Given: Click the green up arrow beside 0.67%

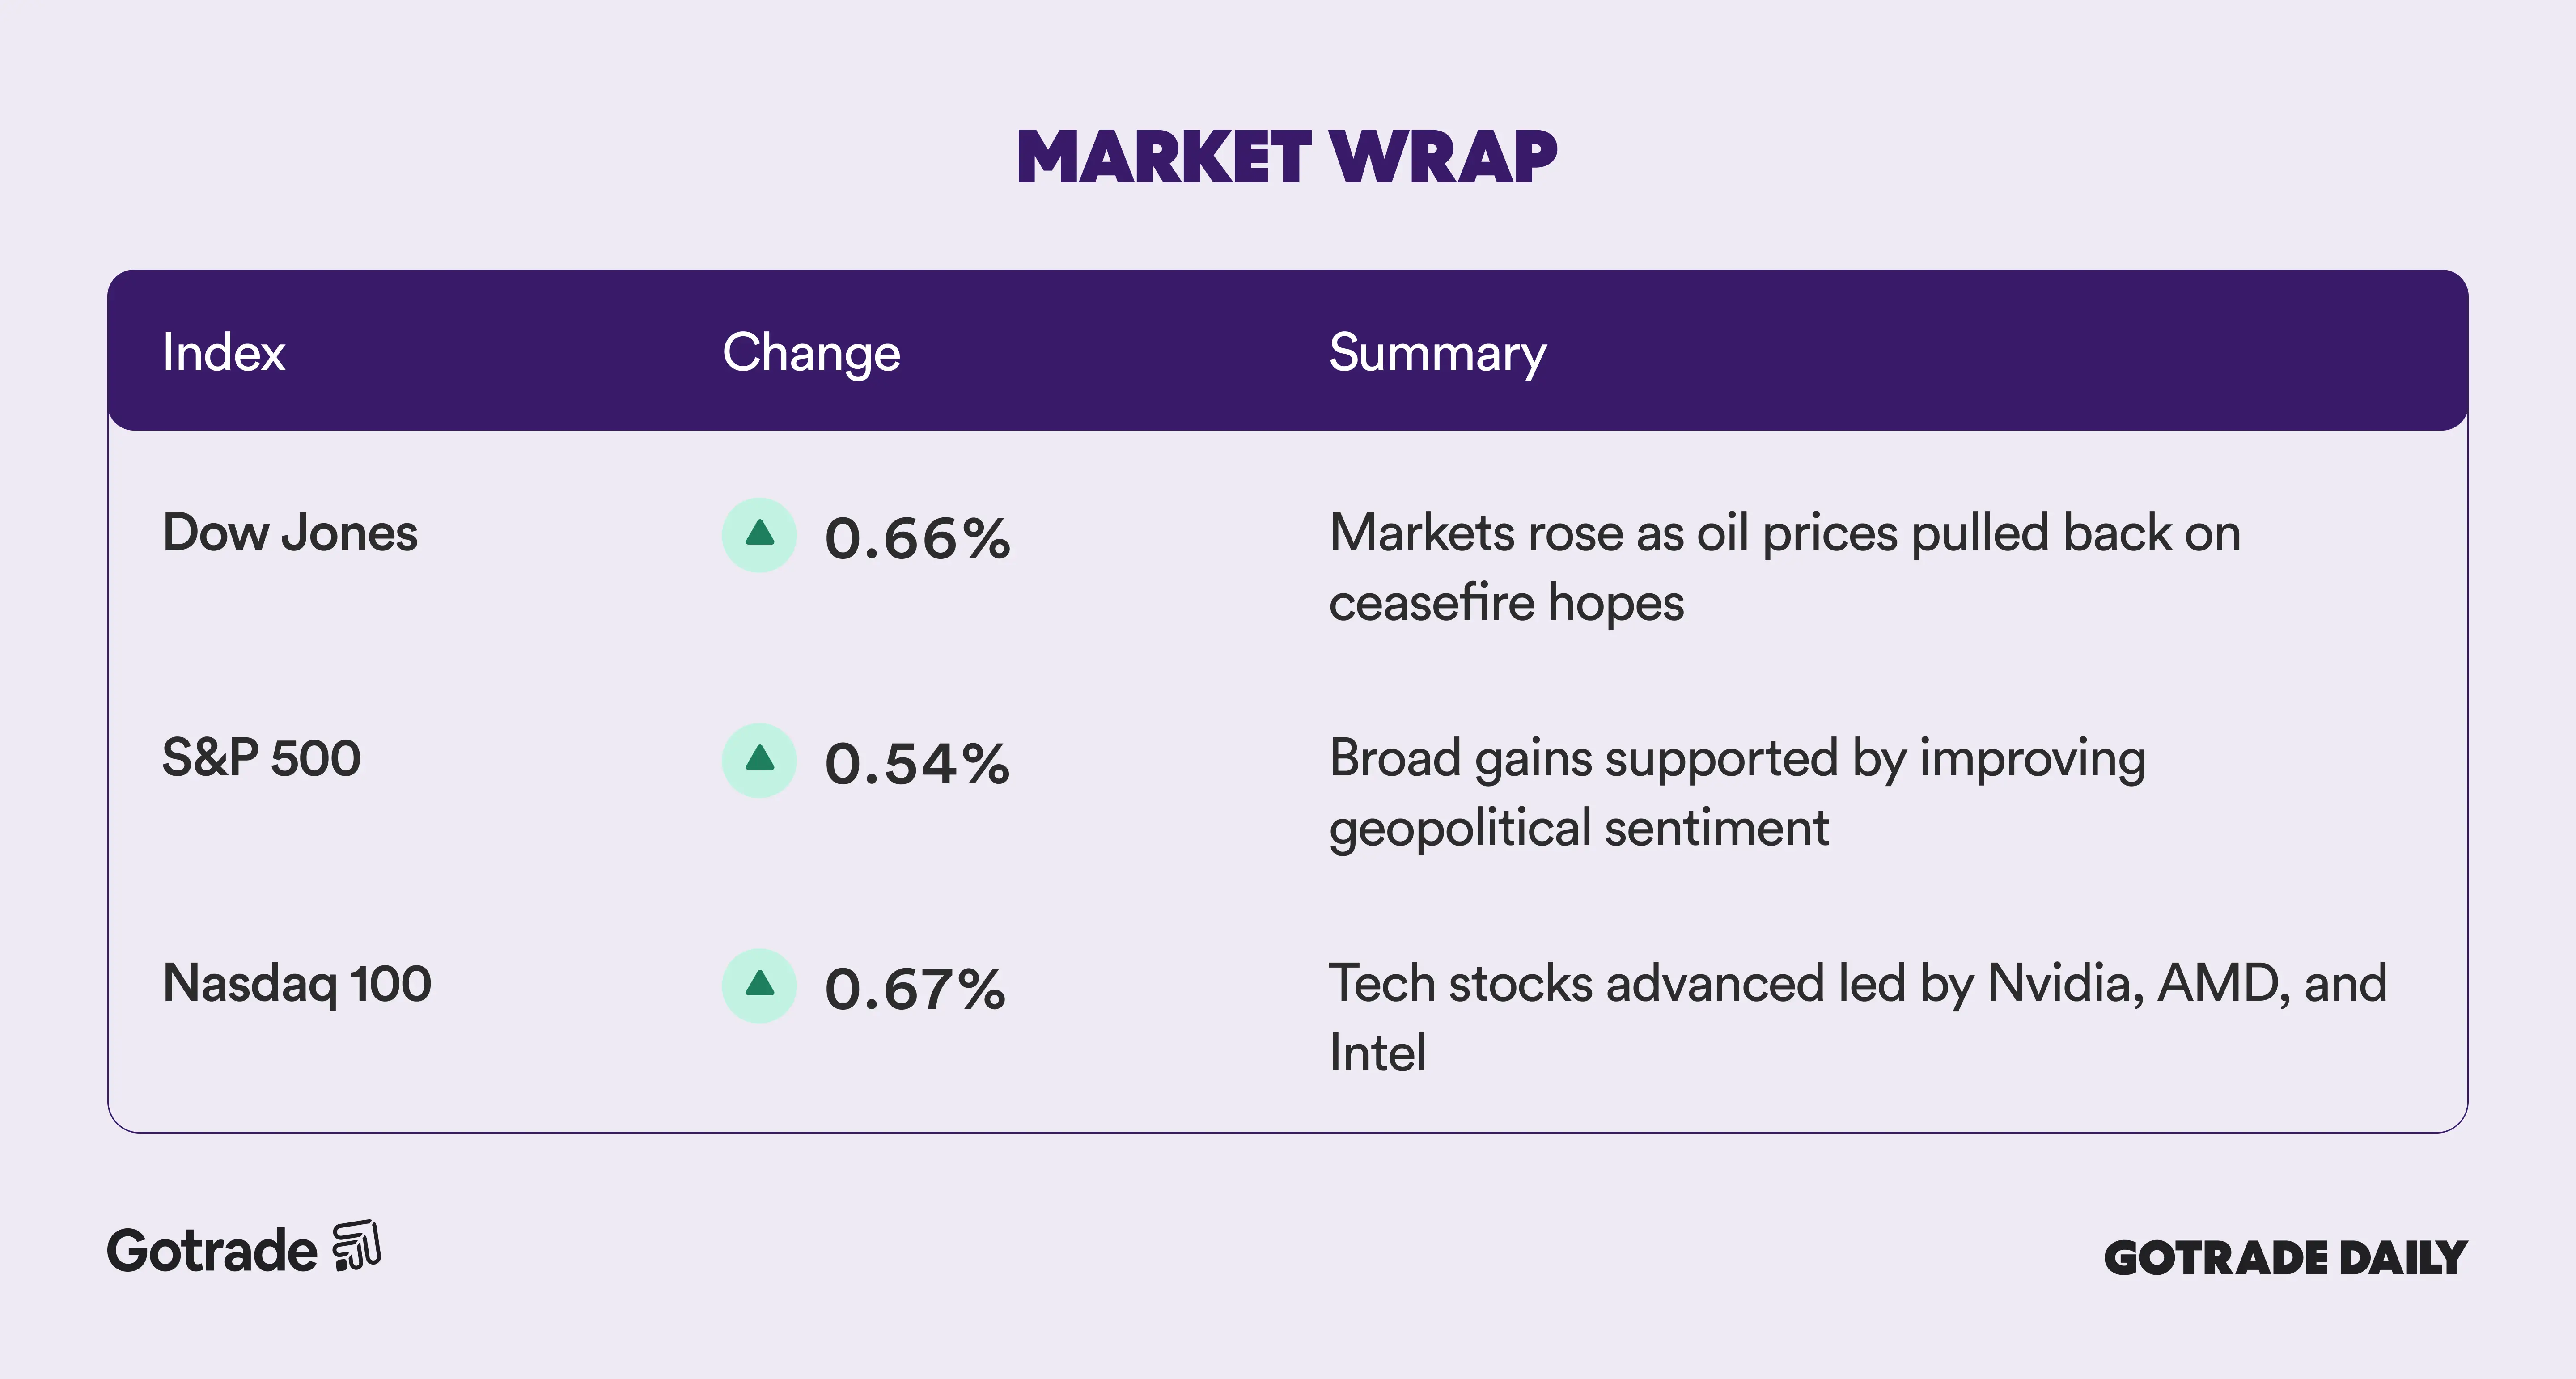Looking at the screenshot, I should point(759,985).
